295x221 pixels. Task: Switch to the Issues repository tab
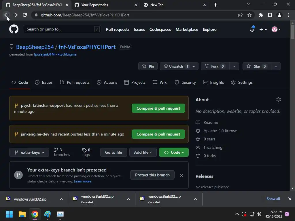[x=44, y=83]
